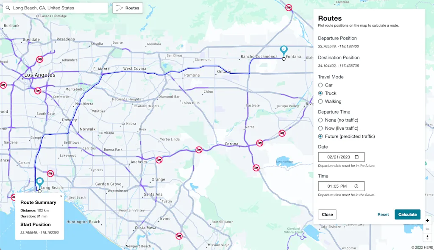The image size is (434, 250).
Task: Click the truck restriction icon near Huntington Beach
Action: coord(179,236)
